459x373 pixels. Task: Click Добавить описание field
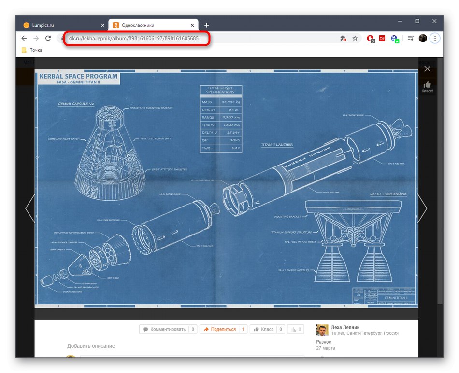click(91, 346)
